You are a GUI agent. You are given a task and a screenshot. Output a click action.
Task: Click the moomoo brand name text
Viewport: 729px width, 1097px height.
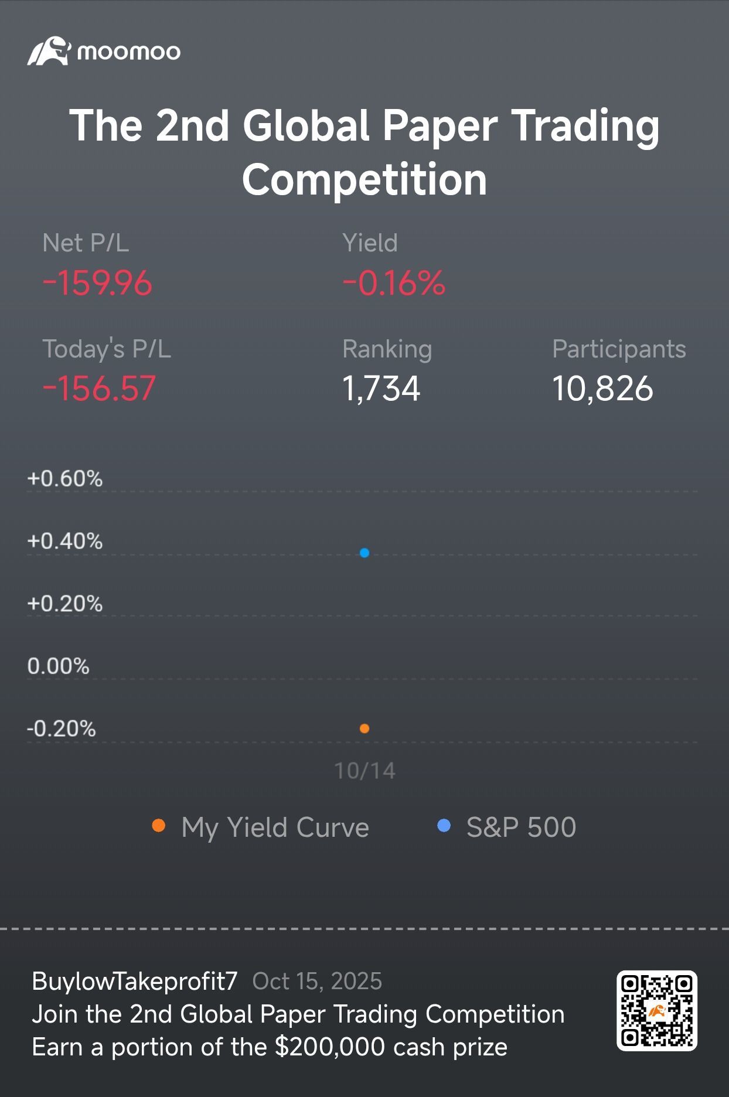(128, 52)
